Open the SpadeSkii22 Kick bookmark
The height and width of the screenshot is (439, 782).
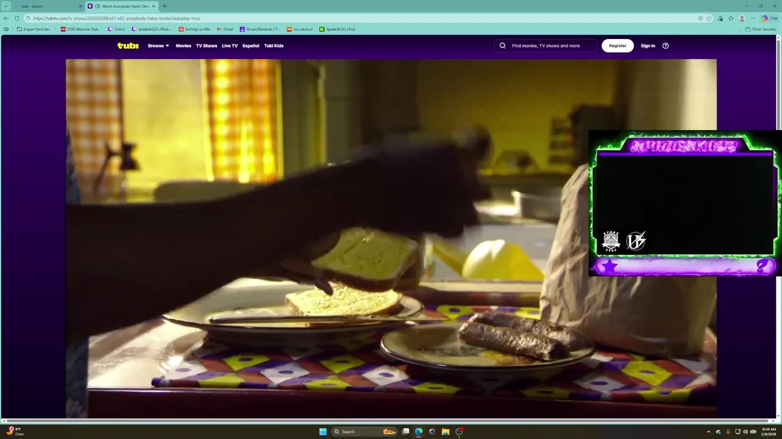[x=337, y=29]
